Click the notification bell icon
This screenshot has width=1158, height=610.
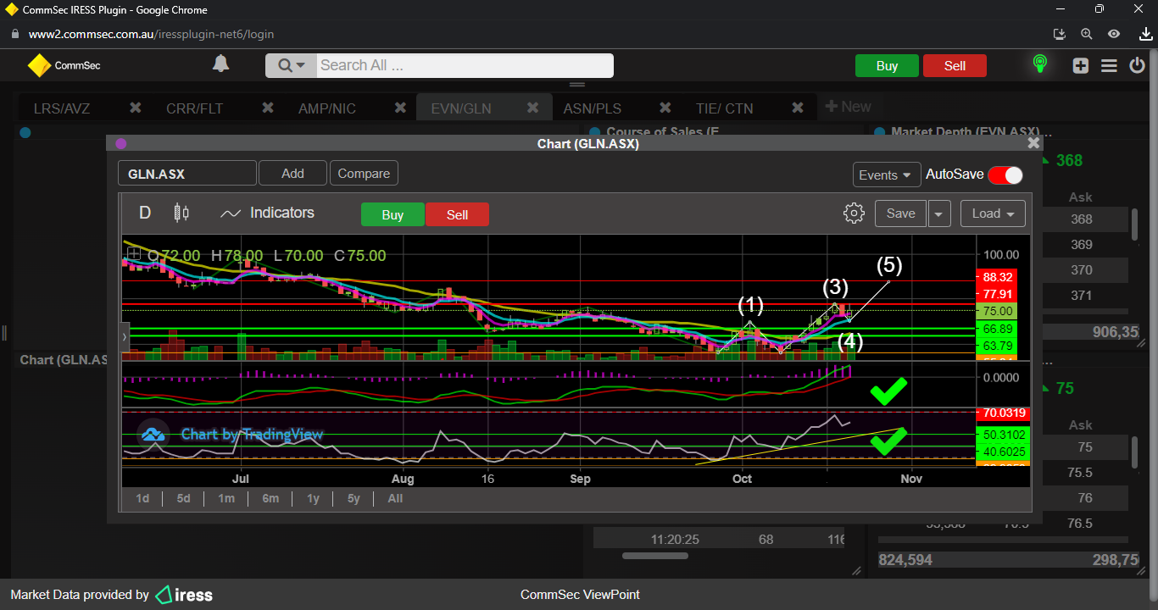[220, 64]
